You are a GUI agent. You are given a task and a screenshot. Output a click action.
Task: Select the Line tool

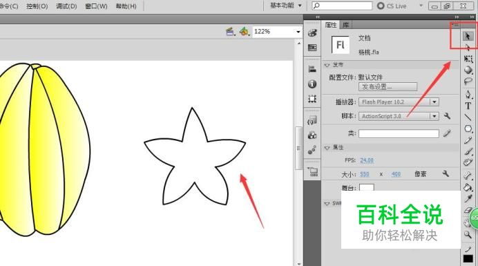pyautogui.click(x=468, y=117)
